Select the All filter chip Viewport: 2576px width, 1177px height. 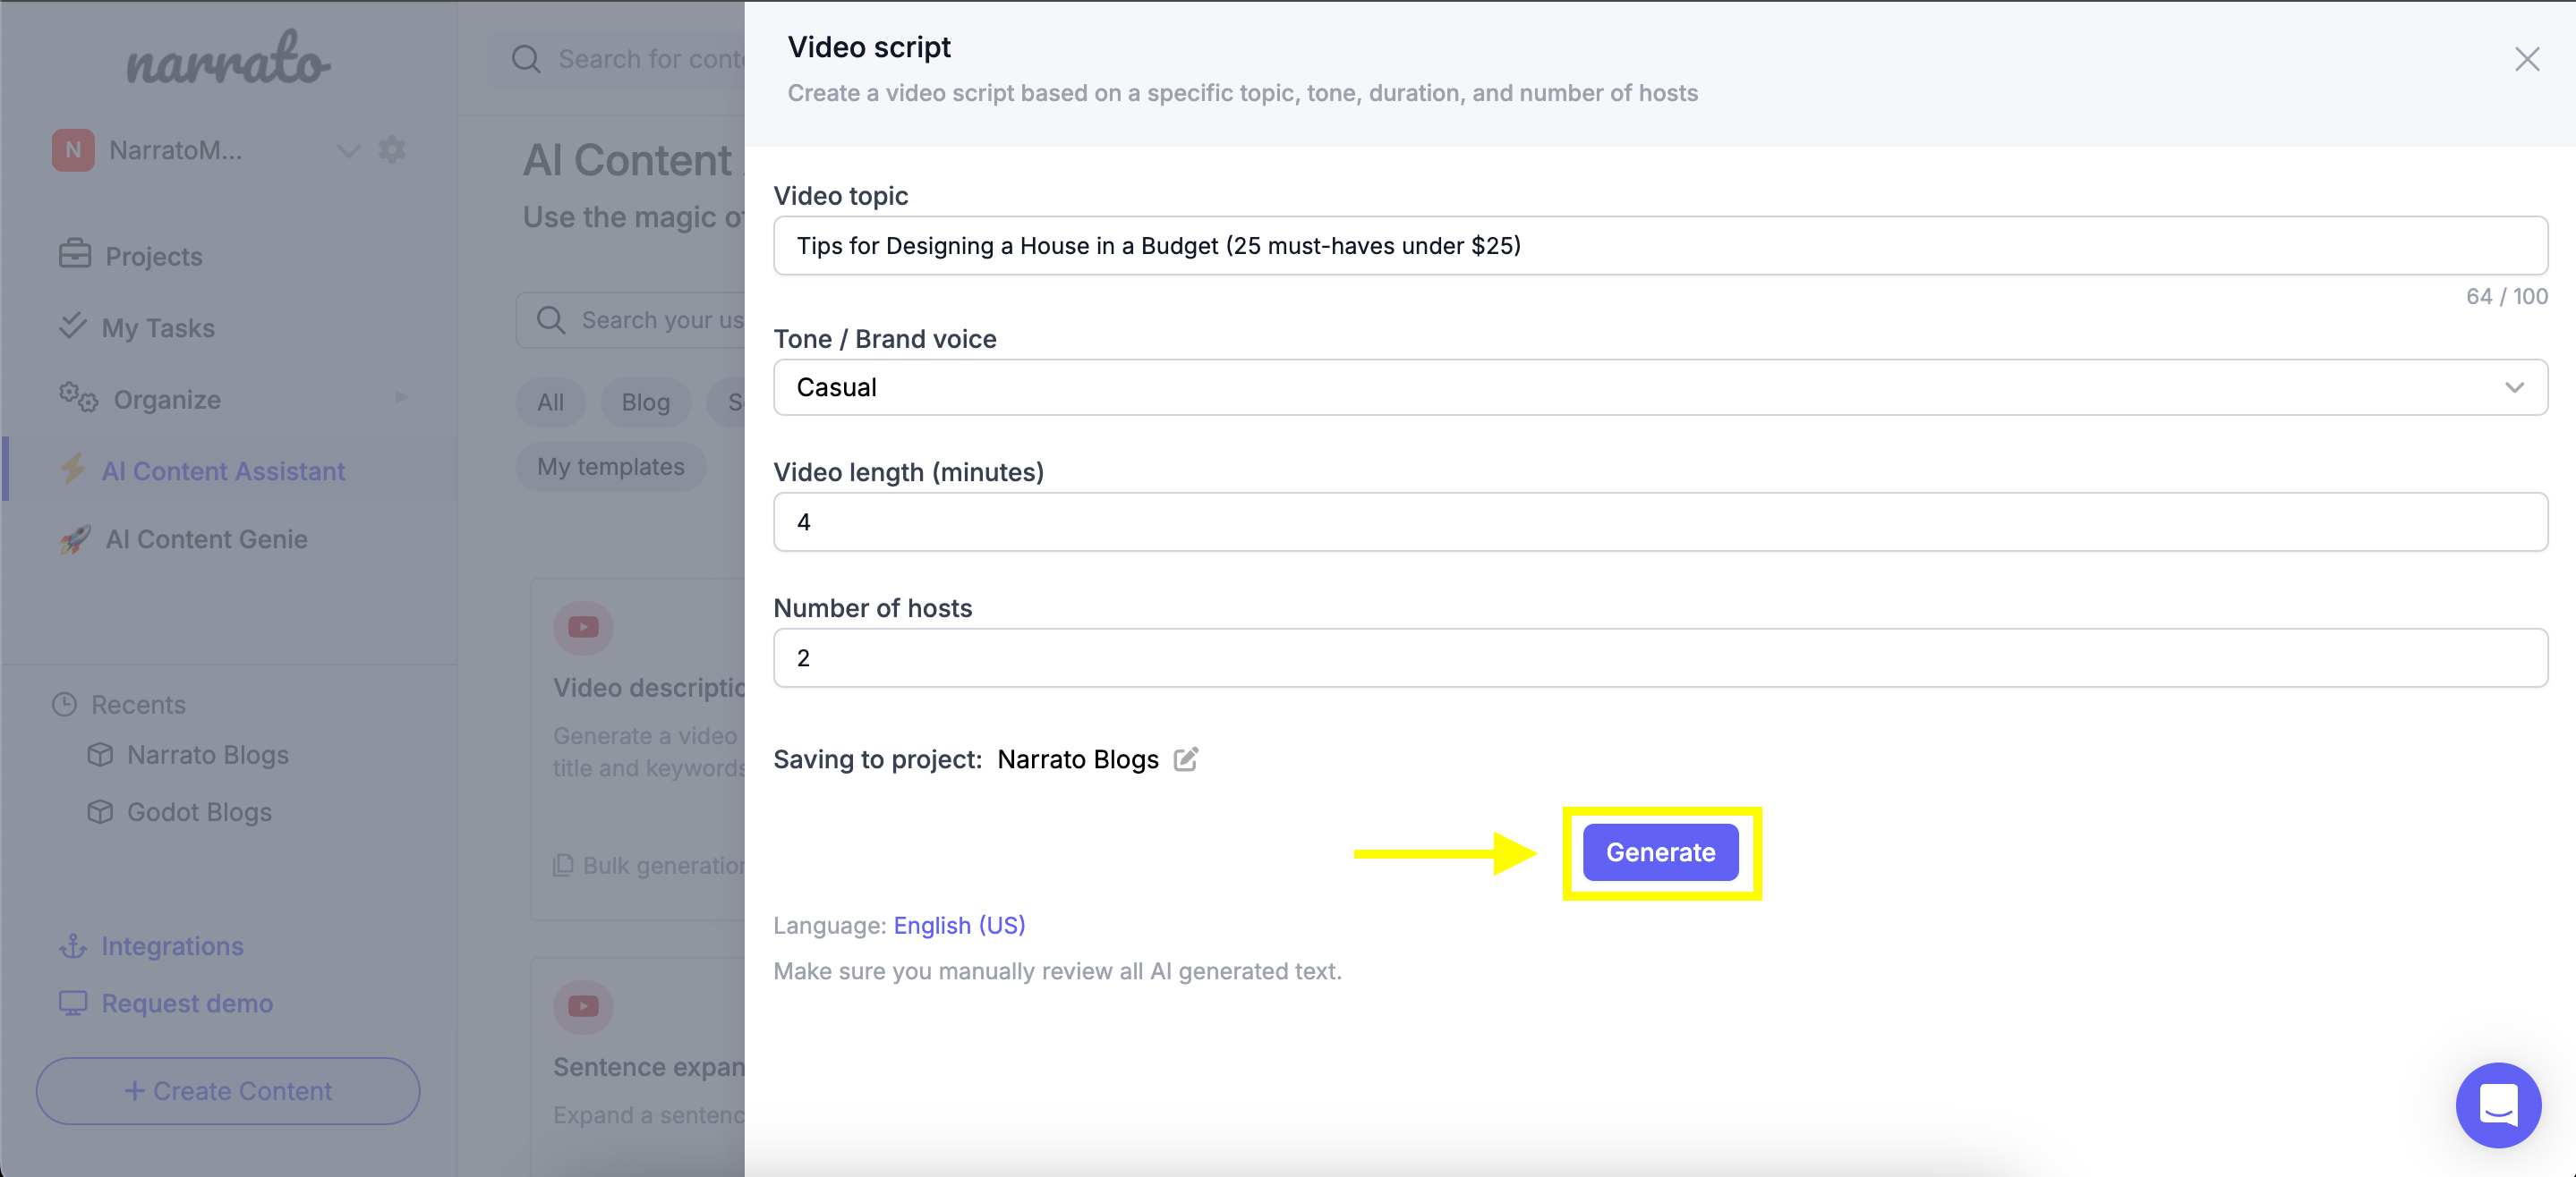coord(550,402)
